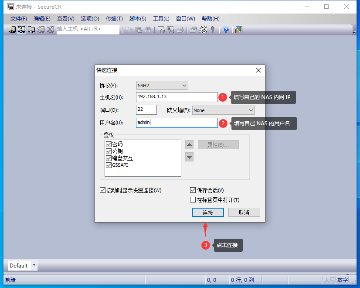Click the SecureCRT app icon in title bar

point(10,7)
